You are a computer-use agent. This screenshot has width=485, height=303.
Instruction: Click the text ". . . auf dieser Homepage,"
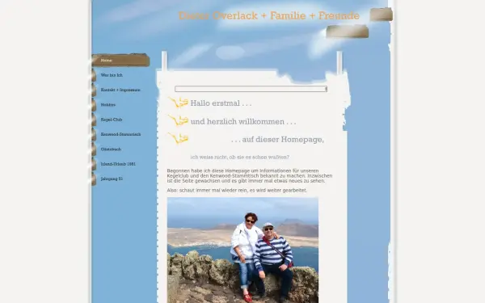coord(277,140)
